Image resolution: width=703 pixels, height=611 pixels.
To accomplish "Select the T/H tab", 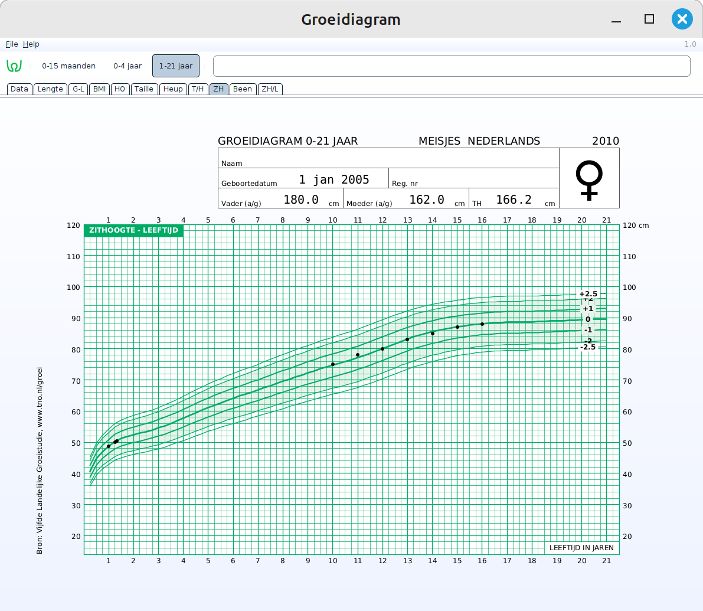I will click(x=198, y=89).
